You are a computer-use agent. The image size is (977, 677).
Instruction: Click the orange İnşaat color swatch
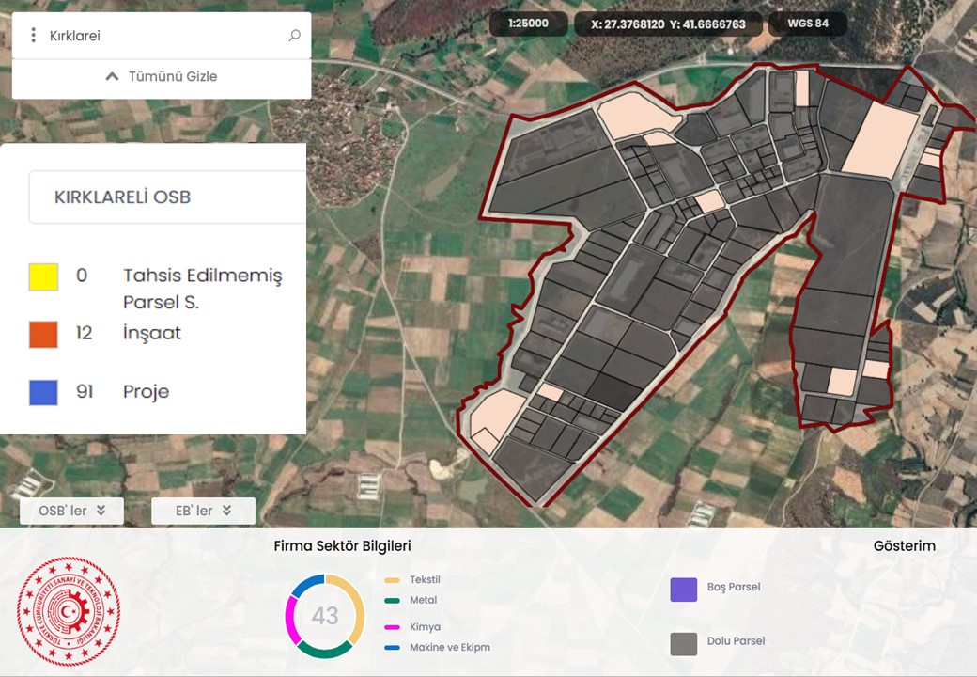click(x=43, y=334)
